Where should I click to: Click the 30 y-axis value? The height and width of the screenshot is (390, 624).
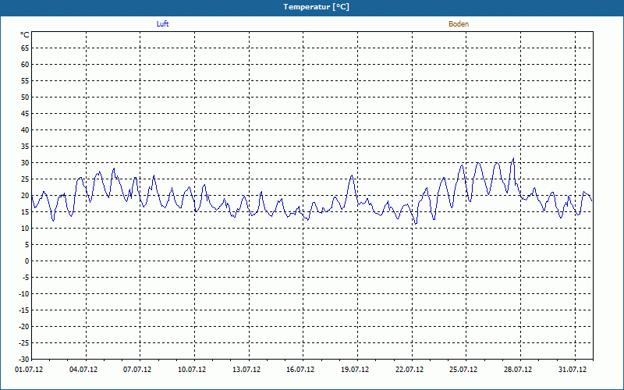pos(25,163)
